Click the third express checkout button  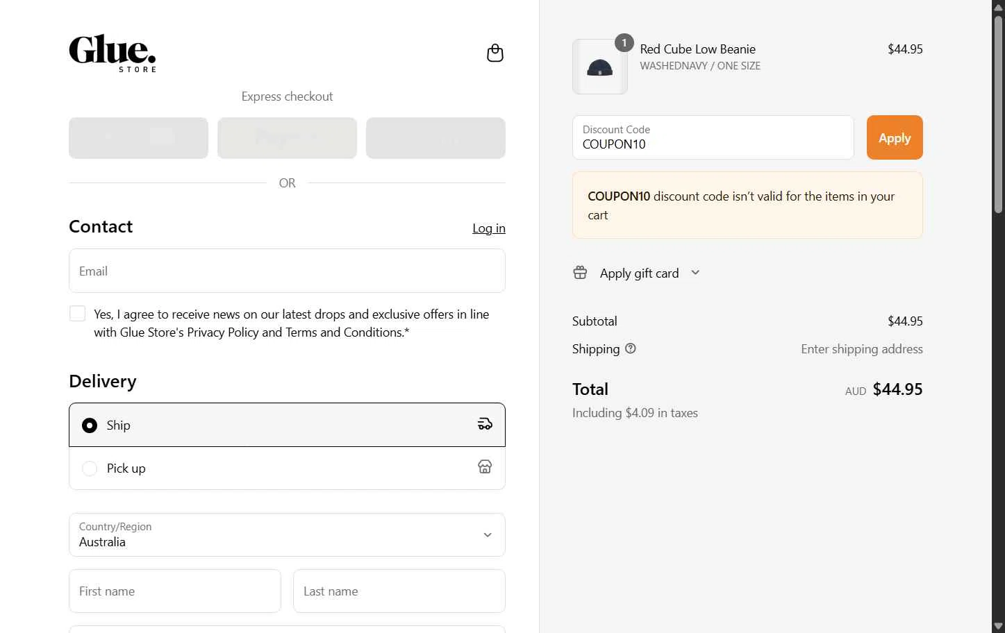[x=435, y=138]
